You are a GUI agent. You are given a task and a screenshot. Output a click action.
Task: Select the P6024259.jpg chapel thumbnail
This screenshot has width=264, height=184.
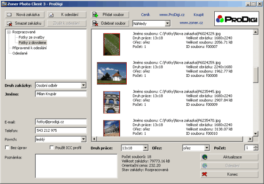[112, 73]
